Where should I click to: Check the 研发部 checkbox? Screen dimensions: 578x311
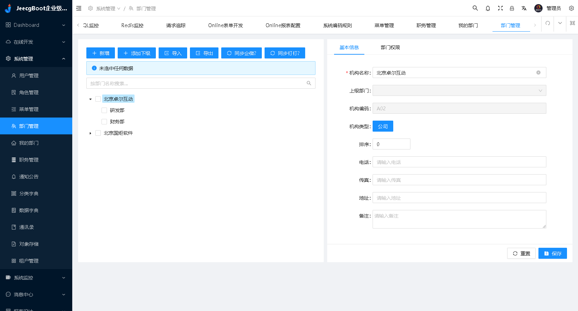pos(105,110)
